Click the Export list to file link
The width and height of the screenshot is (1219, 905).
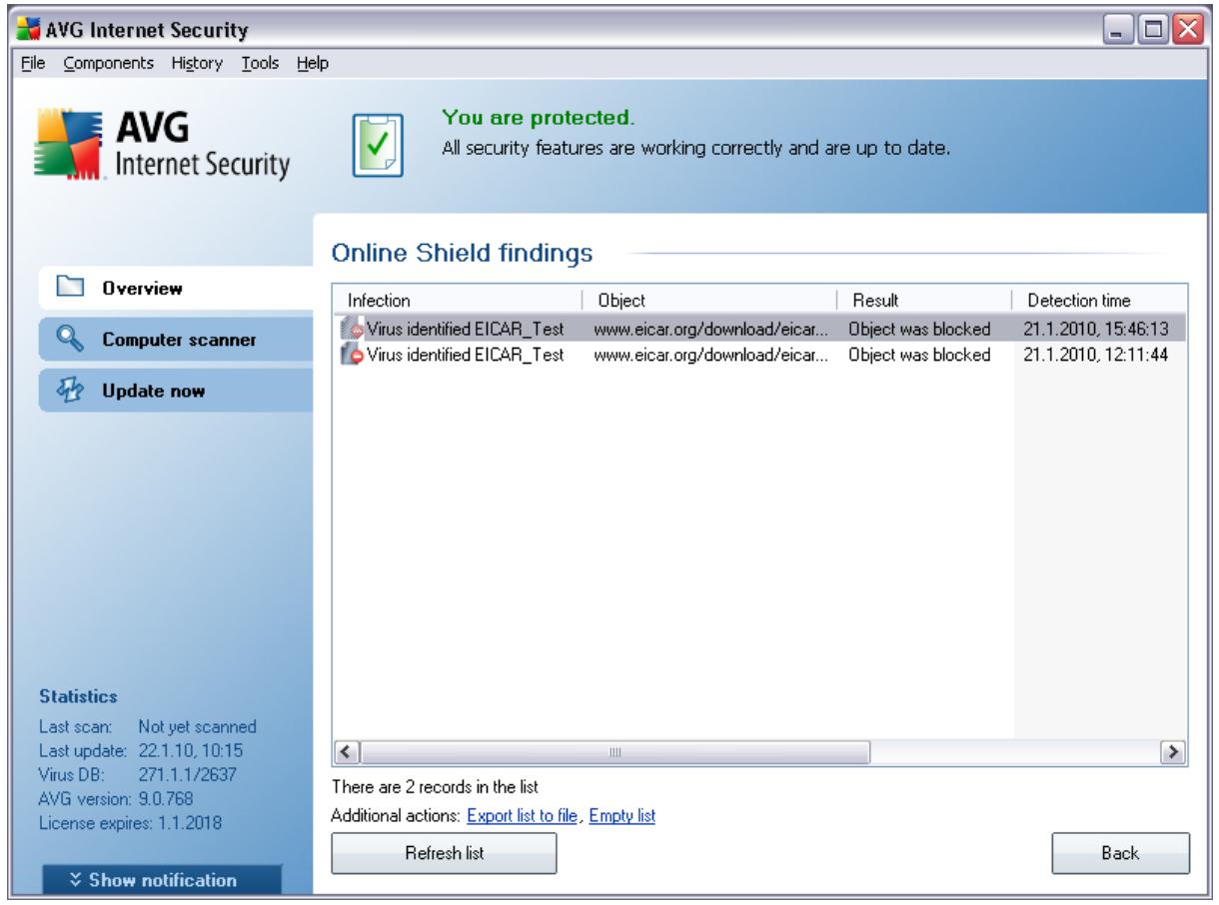524,815
